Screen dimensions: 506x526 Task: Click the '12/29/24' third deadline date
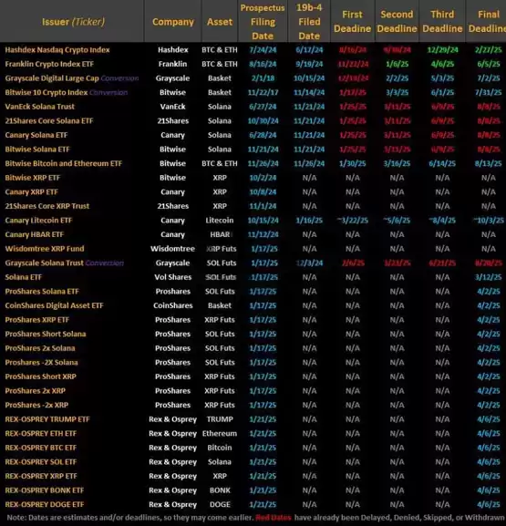point(442,50)
